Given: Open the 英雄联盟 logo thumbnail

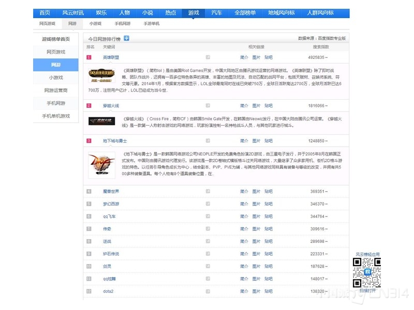Looking at the screenshot, I should click(x=101, y=76).
